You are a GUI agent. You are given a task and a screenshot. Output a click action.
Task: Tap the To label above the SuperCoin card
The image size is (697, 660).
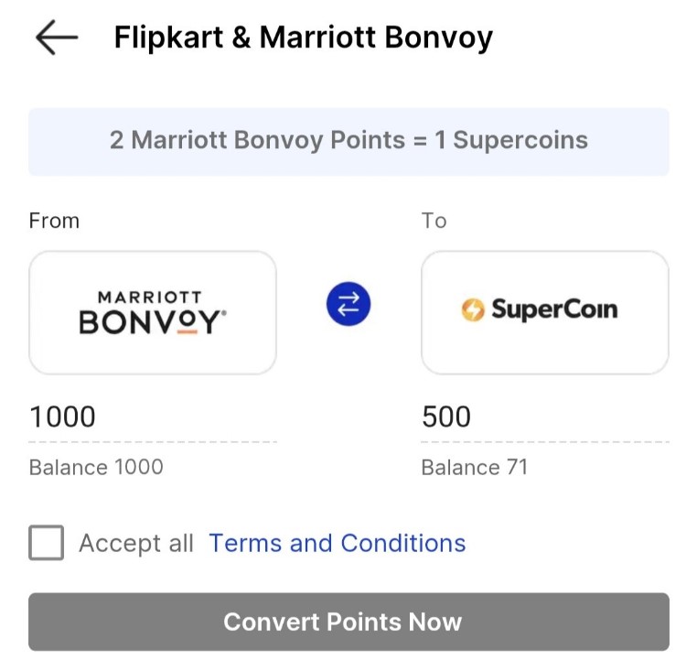pos(434,221)
